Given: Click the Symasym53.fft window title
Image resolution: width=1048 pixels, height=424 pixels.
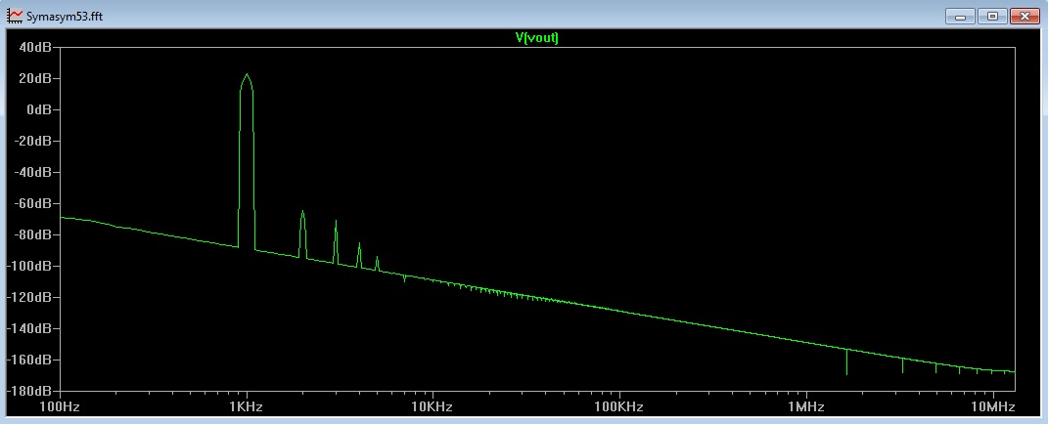Looking at the screenshot, I should (x=65, y=16).
